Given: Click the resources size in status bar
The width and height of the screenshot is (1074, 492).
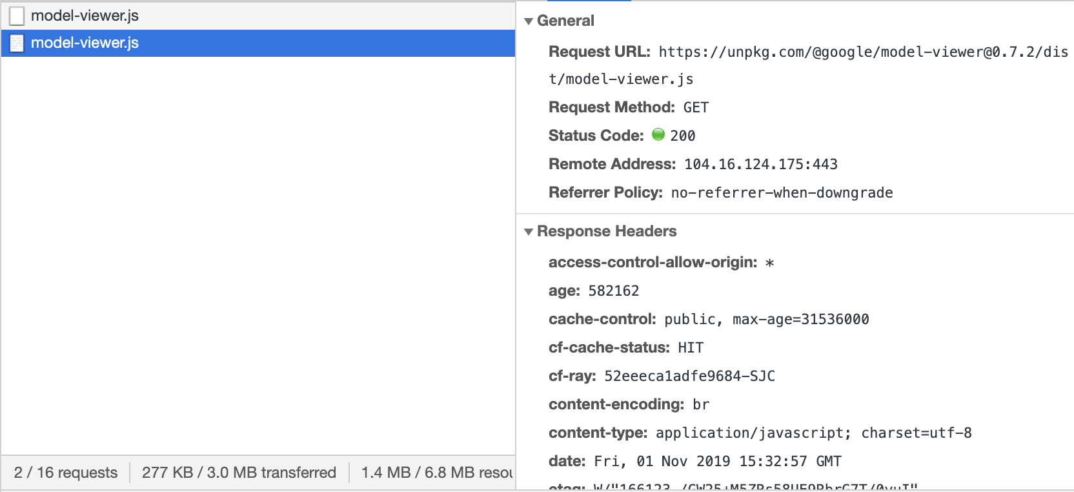Looking at the screenshot, I should [437, 473].
